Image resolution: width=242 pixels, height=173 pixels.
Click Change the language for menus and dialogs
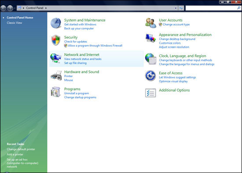pos(187,64)
